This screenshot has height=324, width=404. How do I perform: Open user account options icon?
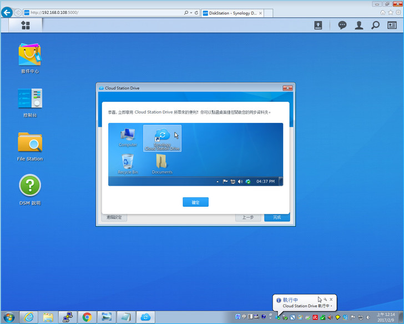pos(359,25)
